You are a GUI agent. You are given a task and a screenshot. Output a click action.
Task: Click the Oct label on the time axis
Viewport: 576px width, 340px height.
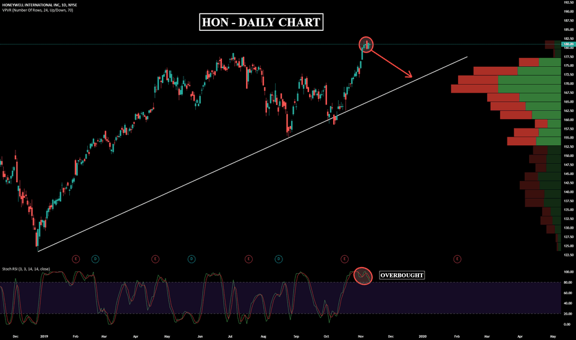click(326, 336)
